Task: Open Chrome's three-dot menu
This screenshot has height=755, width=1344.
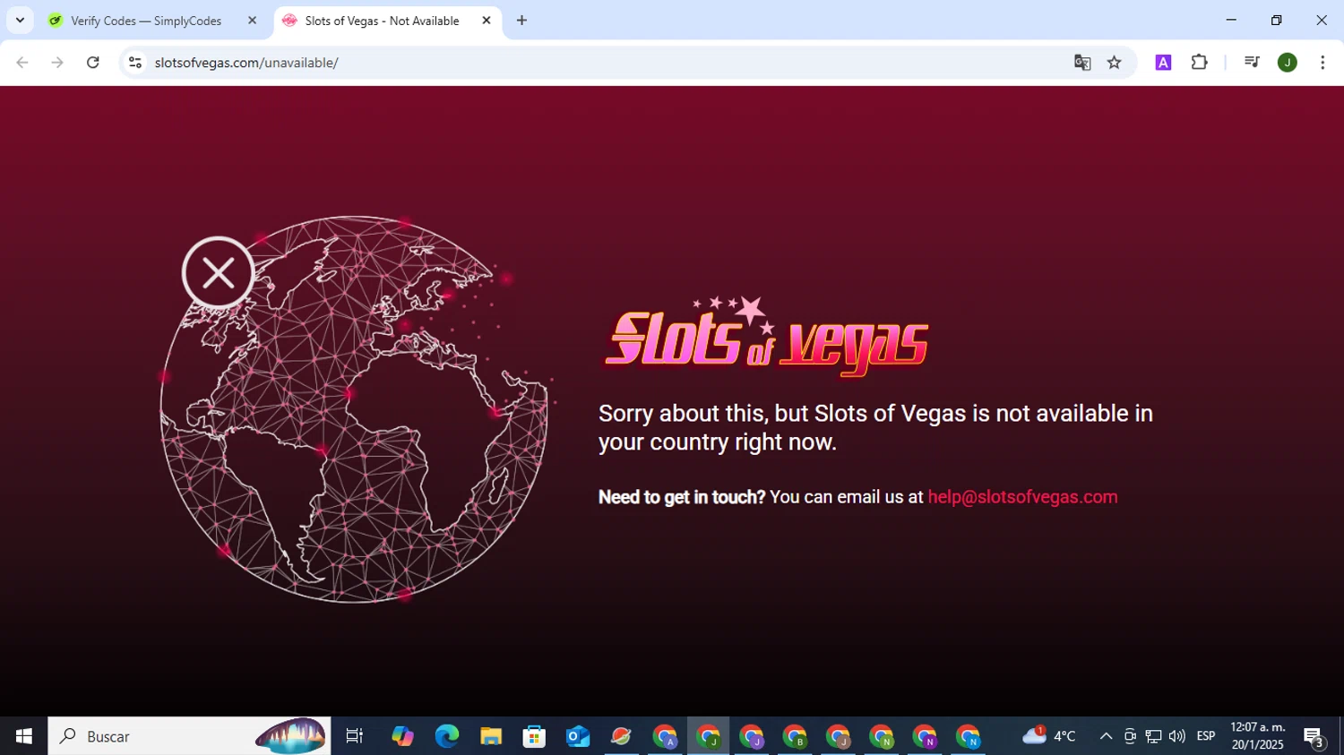Action: click(x=1322, y=63)
